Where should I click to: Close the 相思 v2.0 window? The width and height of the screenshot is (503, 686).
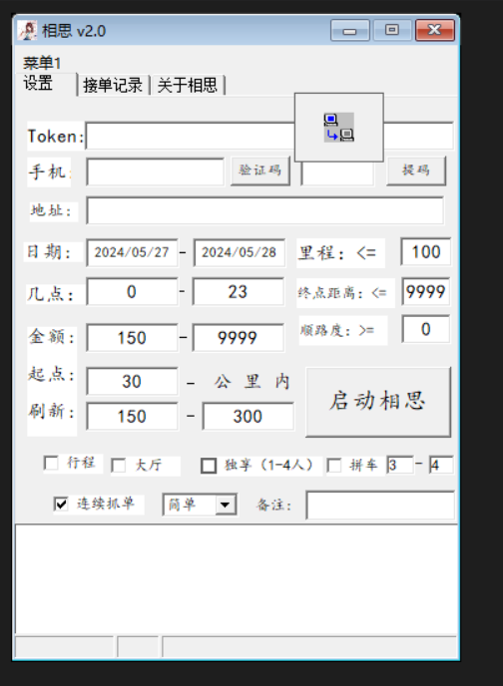[x=435, y=30]
